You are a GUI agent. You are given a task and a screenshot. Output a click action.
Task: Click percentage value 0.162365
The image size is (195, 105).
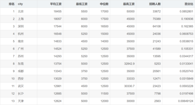pos(187,26)
